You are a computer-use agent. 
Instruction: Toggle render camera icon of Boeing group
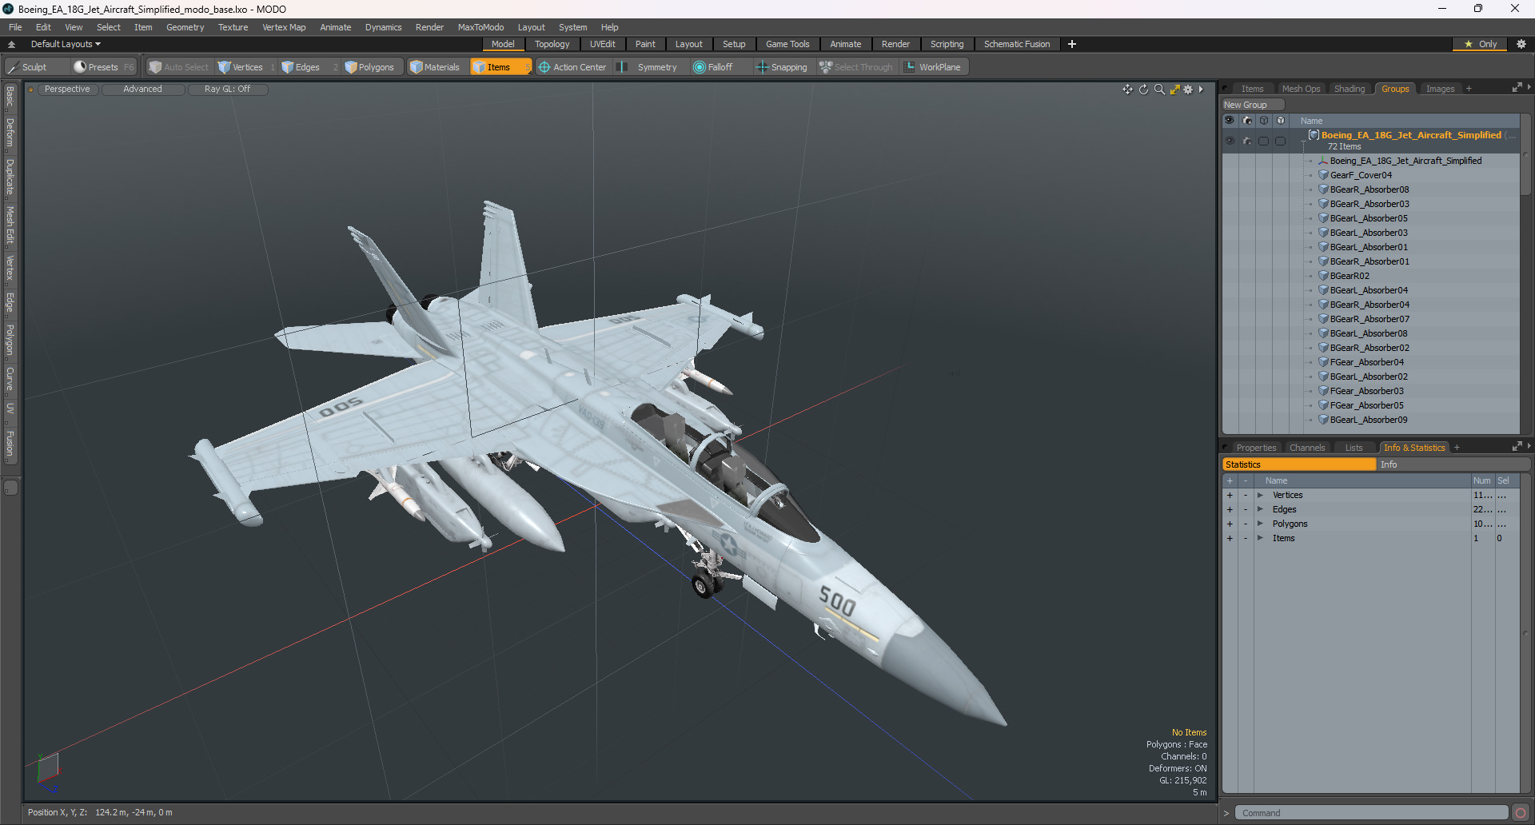1246,141
